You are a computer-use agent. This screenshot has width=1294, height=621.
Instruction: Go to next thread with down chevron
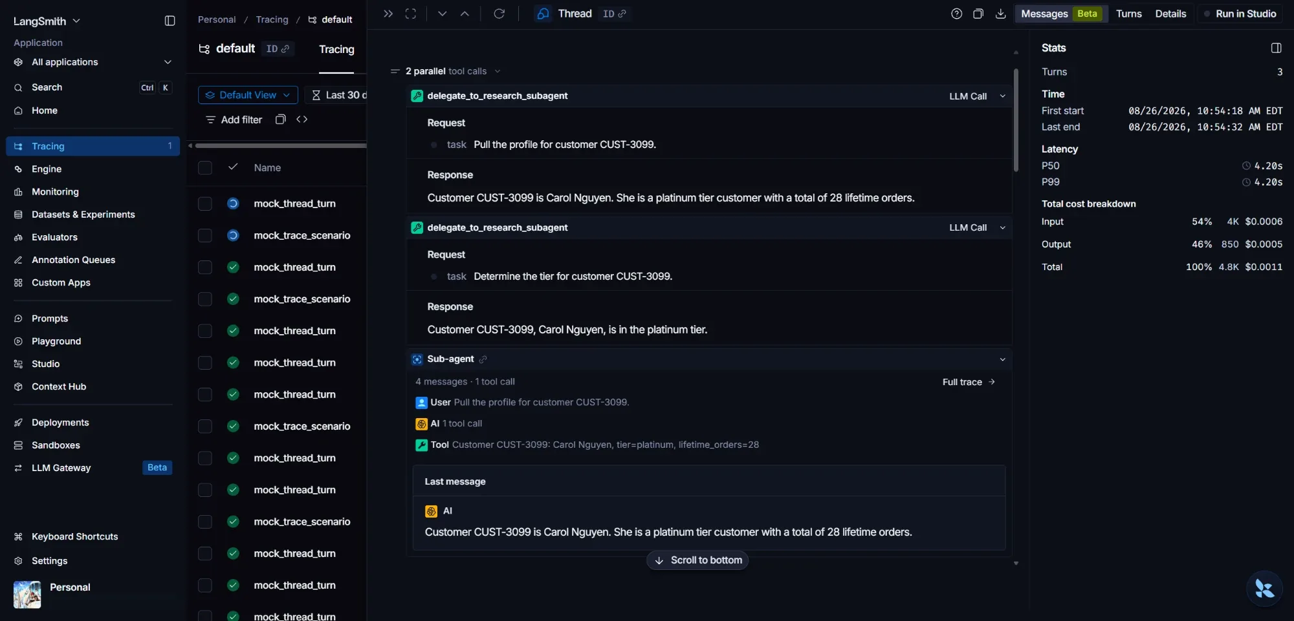(442, 14)
